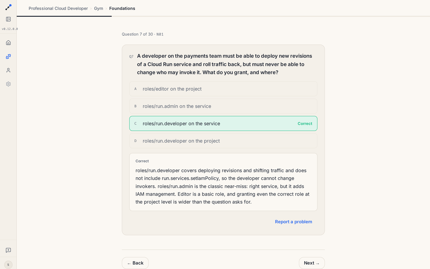Click the explanation text box

[223, 182]
